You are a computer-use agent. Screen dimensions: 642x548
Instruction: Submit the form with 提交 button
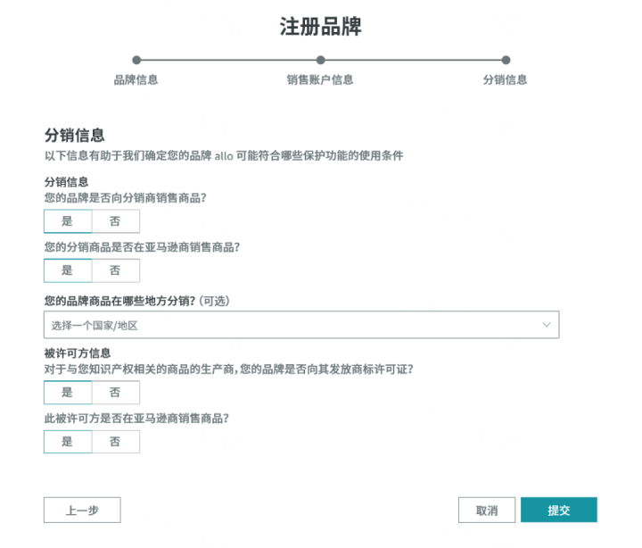(x=558, y=511)
